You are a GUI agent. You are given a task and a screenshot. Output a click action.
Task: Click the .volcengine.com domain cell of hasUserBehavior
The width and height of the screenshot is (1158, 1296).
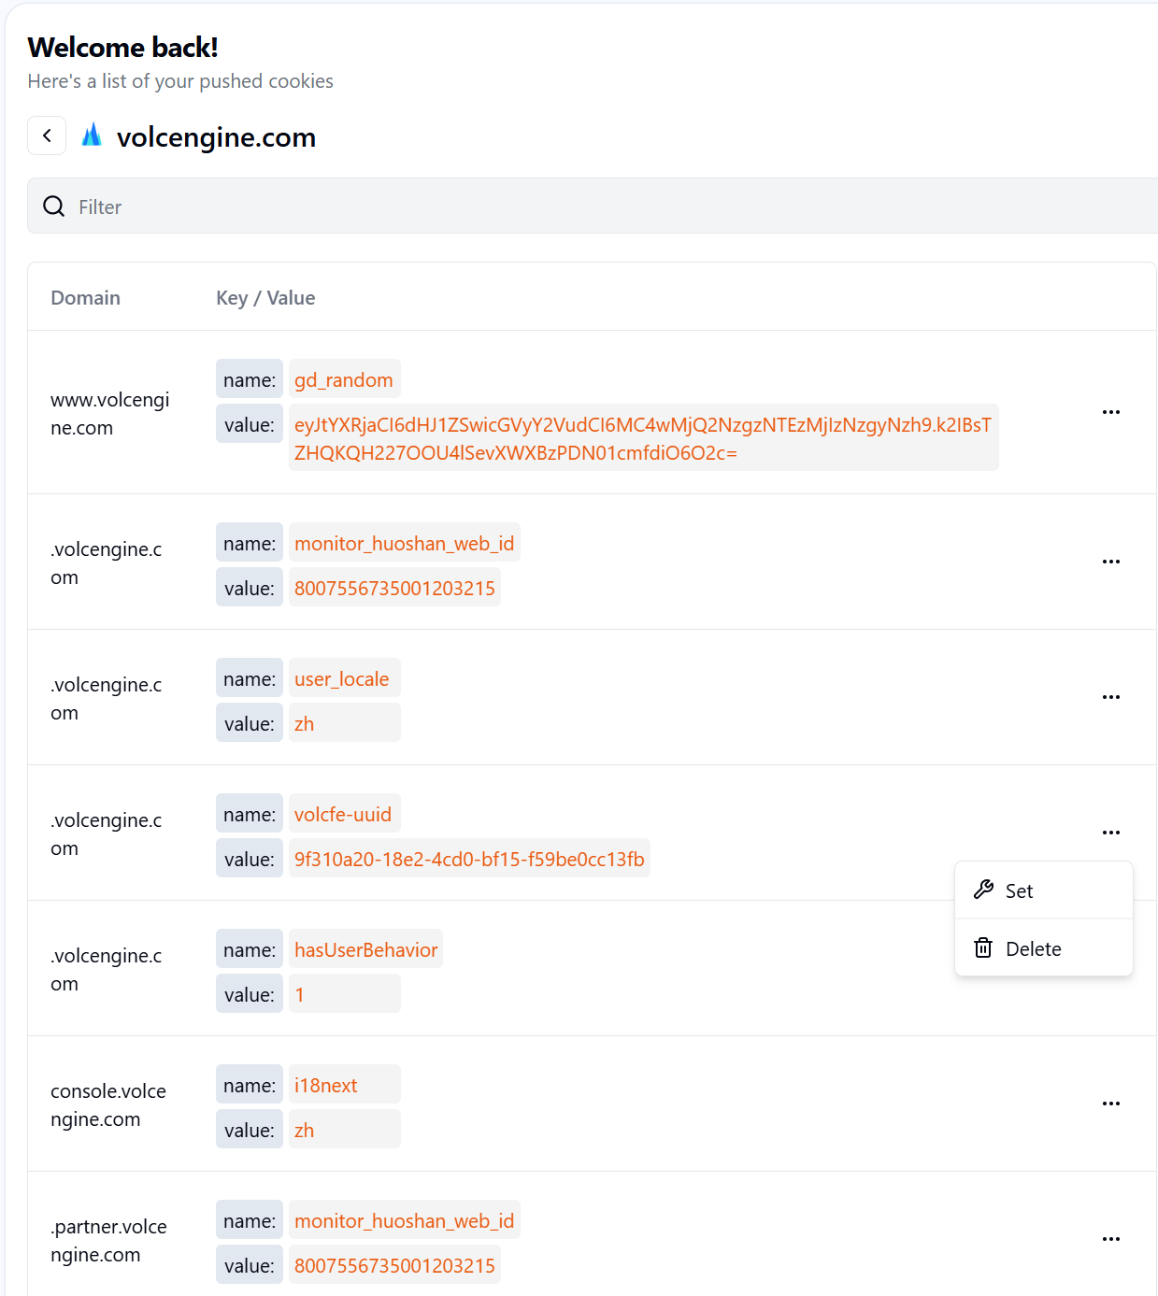[107, 970]
